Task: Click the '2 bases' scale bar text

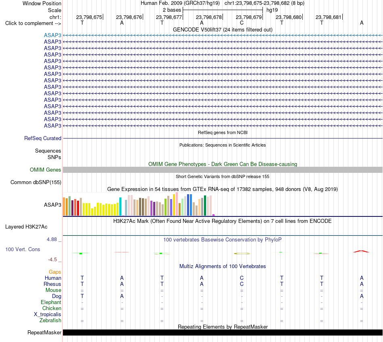Action: [172, 10]
